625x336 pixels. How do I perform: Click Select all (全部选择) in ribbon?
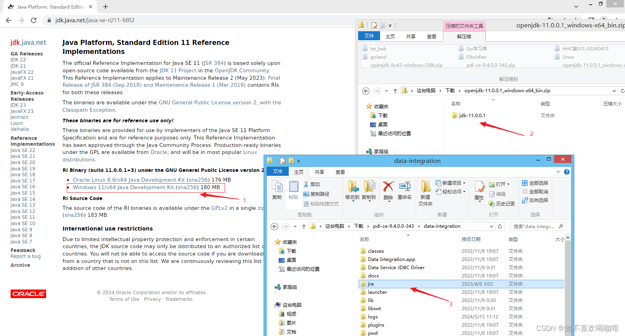tap(535, 183)
